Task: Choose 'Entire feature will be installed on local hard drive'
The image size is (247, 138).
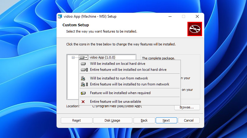Action: pyautogui.click(x=130, y=70)
